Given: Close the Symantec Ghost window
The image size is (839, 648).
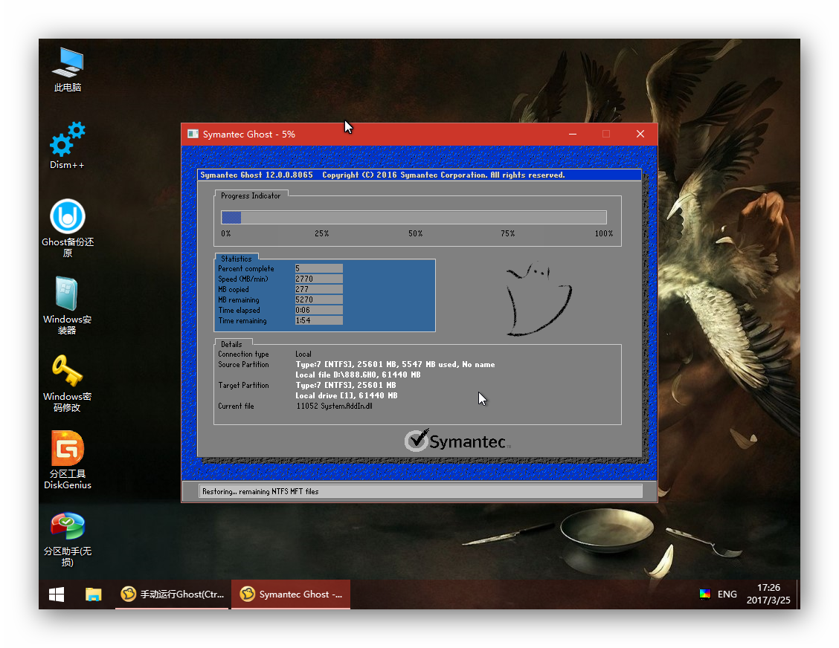Looking at the screenshot, I should (x=640, y=135).
